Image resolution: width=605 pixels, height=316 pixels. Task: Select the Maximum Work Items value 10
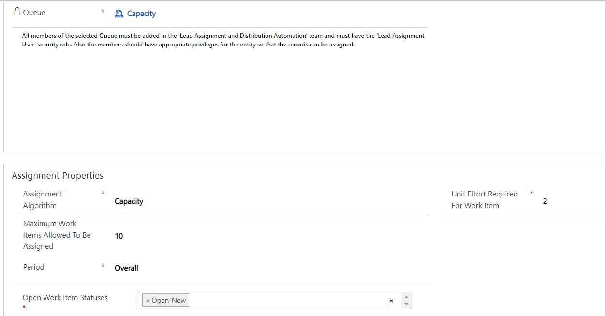click(118, 236)
